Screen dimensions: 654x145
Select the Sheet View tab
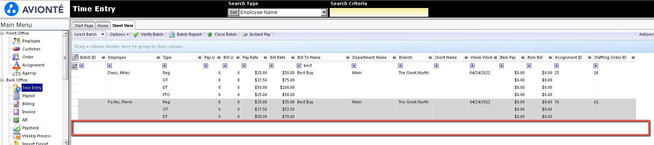(x=123, y=26)
